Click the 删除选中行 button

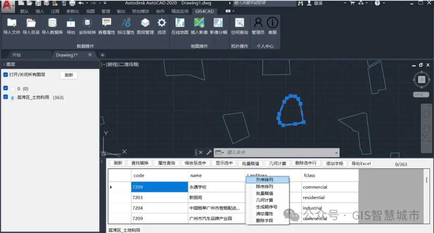[305, 163]
